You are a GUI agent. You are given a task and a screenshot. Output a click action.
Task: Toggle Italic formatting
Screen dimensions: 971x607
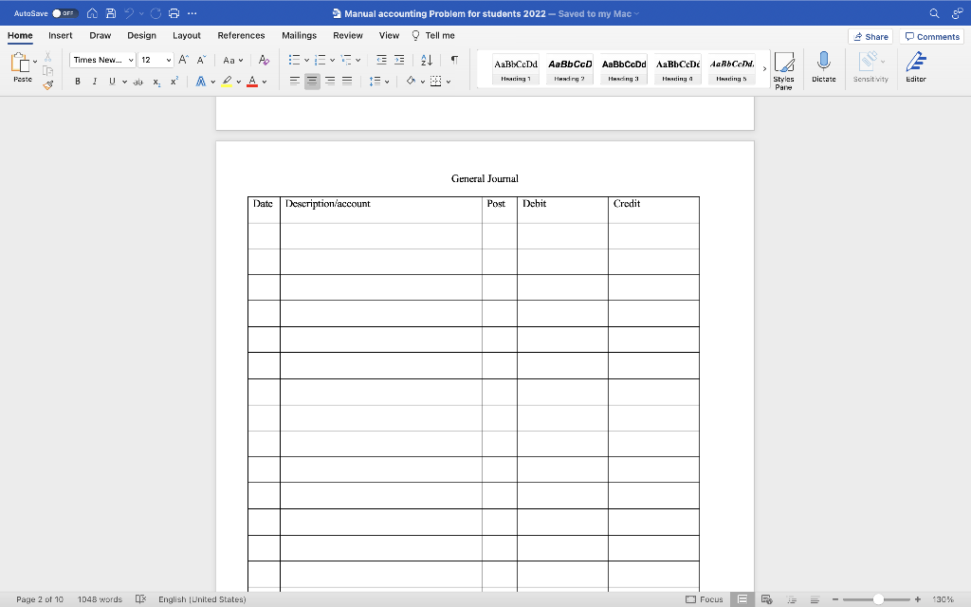tap(95, 82)
